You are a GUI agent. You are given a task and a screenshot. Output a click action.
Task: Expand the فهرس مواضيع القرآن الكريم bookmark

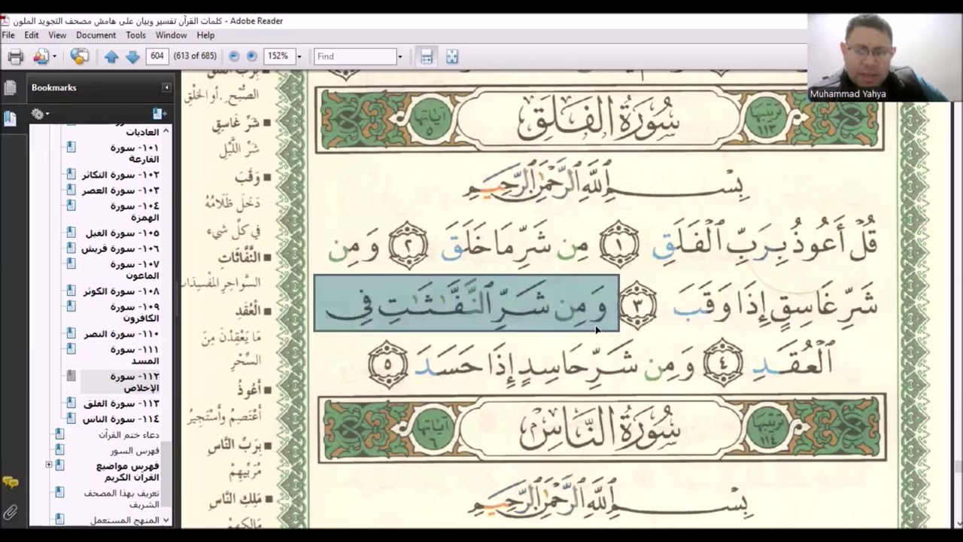(x=49, y=464)
